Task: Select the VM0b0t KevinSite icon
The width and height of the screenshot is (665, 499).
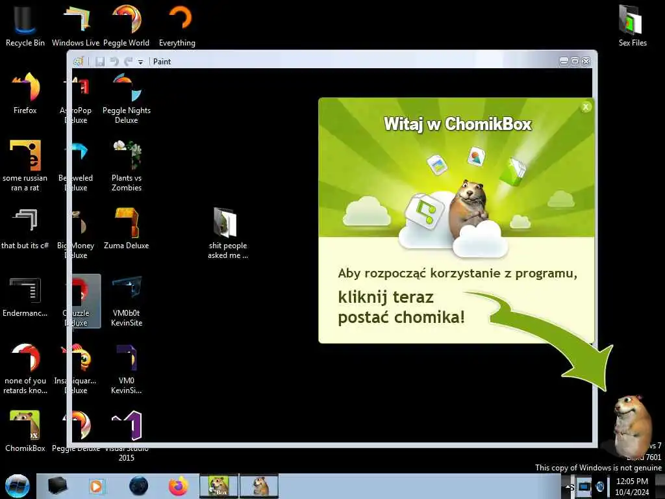Action: click(x=127, y=301)
